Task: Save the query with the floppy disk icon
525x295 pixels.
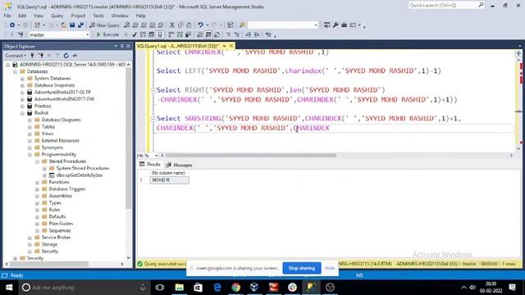Action: point(72,25)
